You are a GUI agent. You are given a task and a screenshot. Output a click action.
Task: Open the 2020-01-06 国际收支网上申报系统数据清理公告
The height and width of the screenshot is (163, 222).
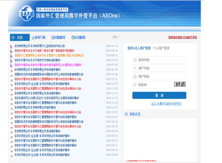49,74
